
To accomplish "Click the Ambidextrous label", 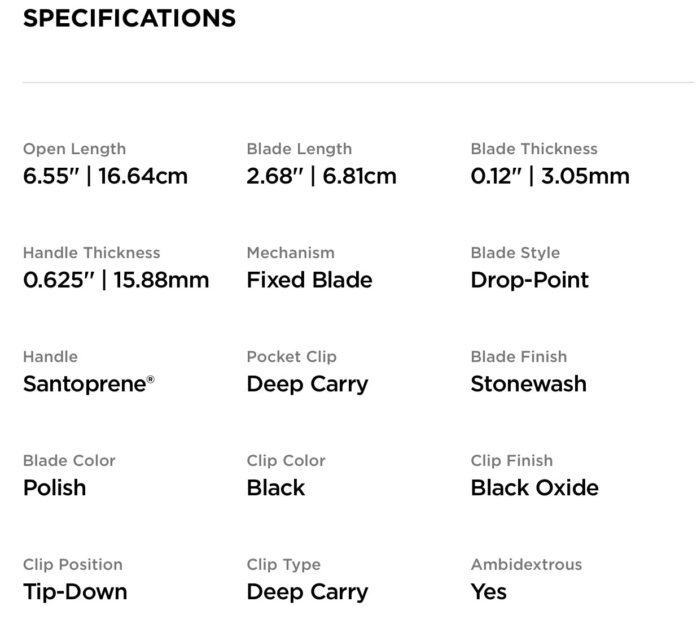I will (526, 565).
